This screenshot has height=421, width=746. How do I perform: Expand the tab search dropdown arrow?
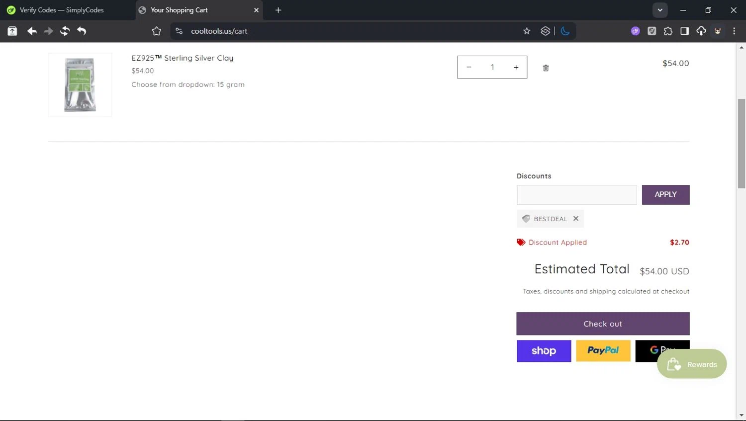660,10
